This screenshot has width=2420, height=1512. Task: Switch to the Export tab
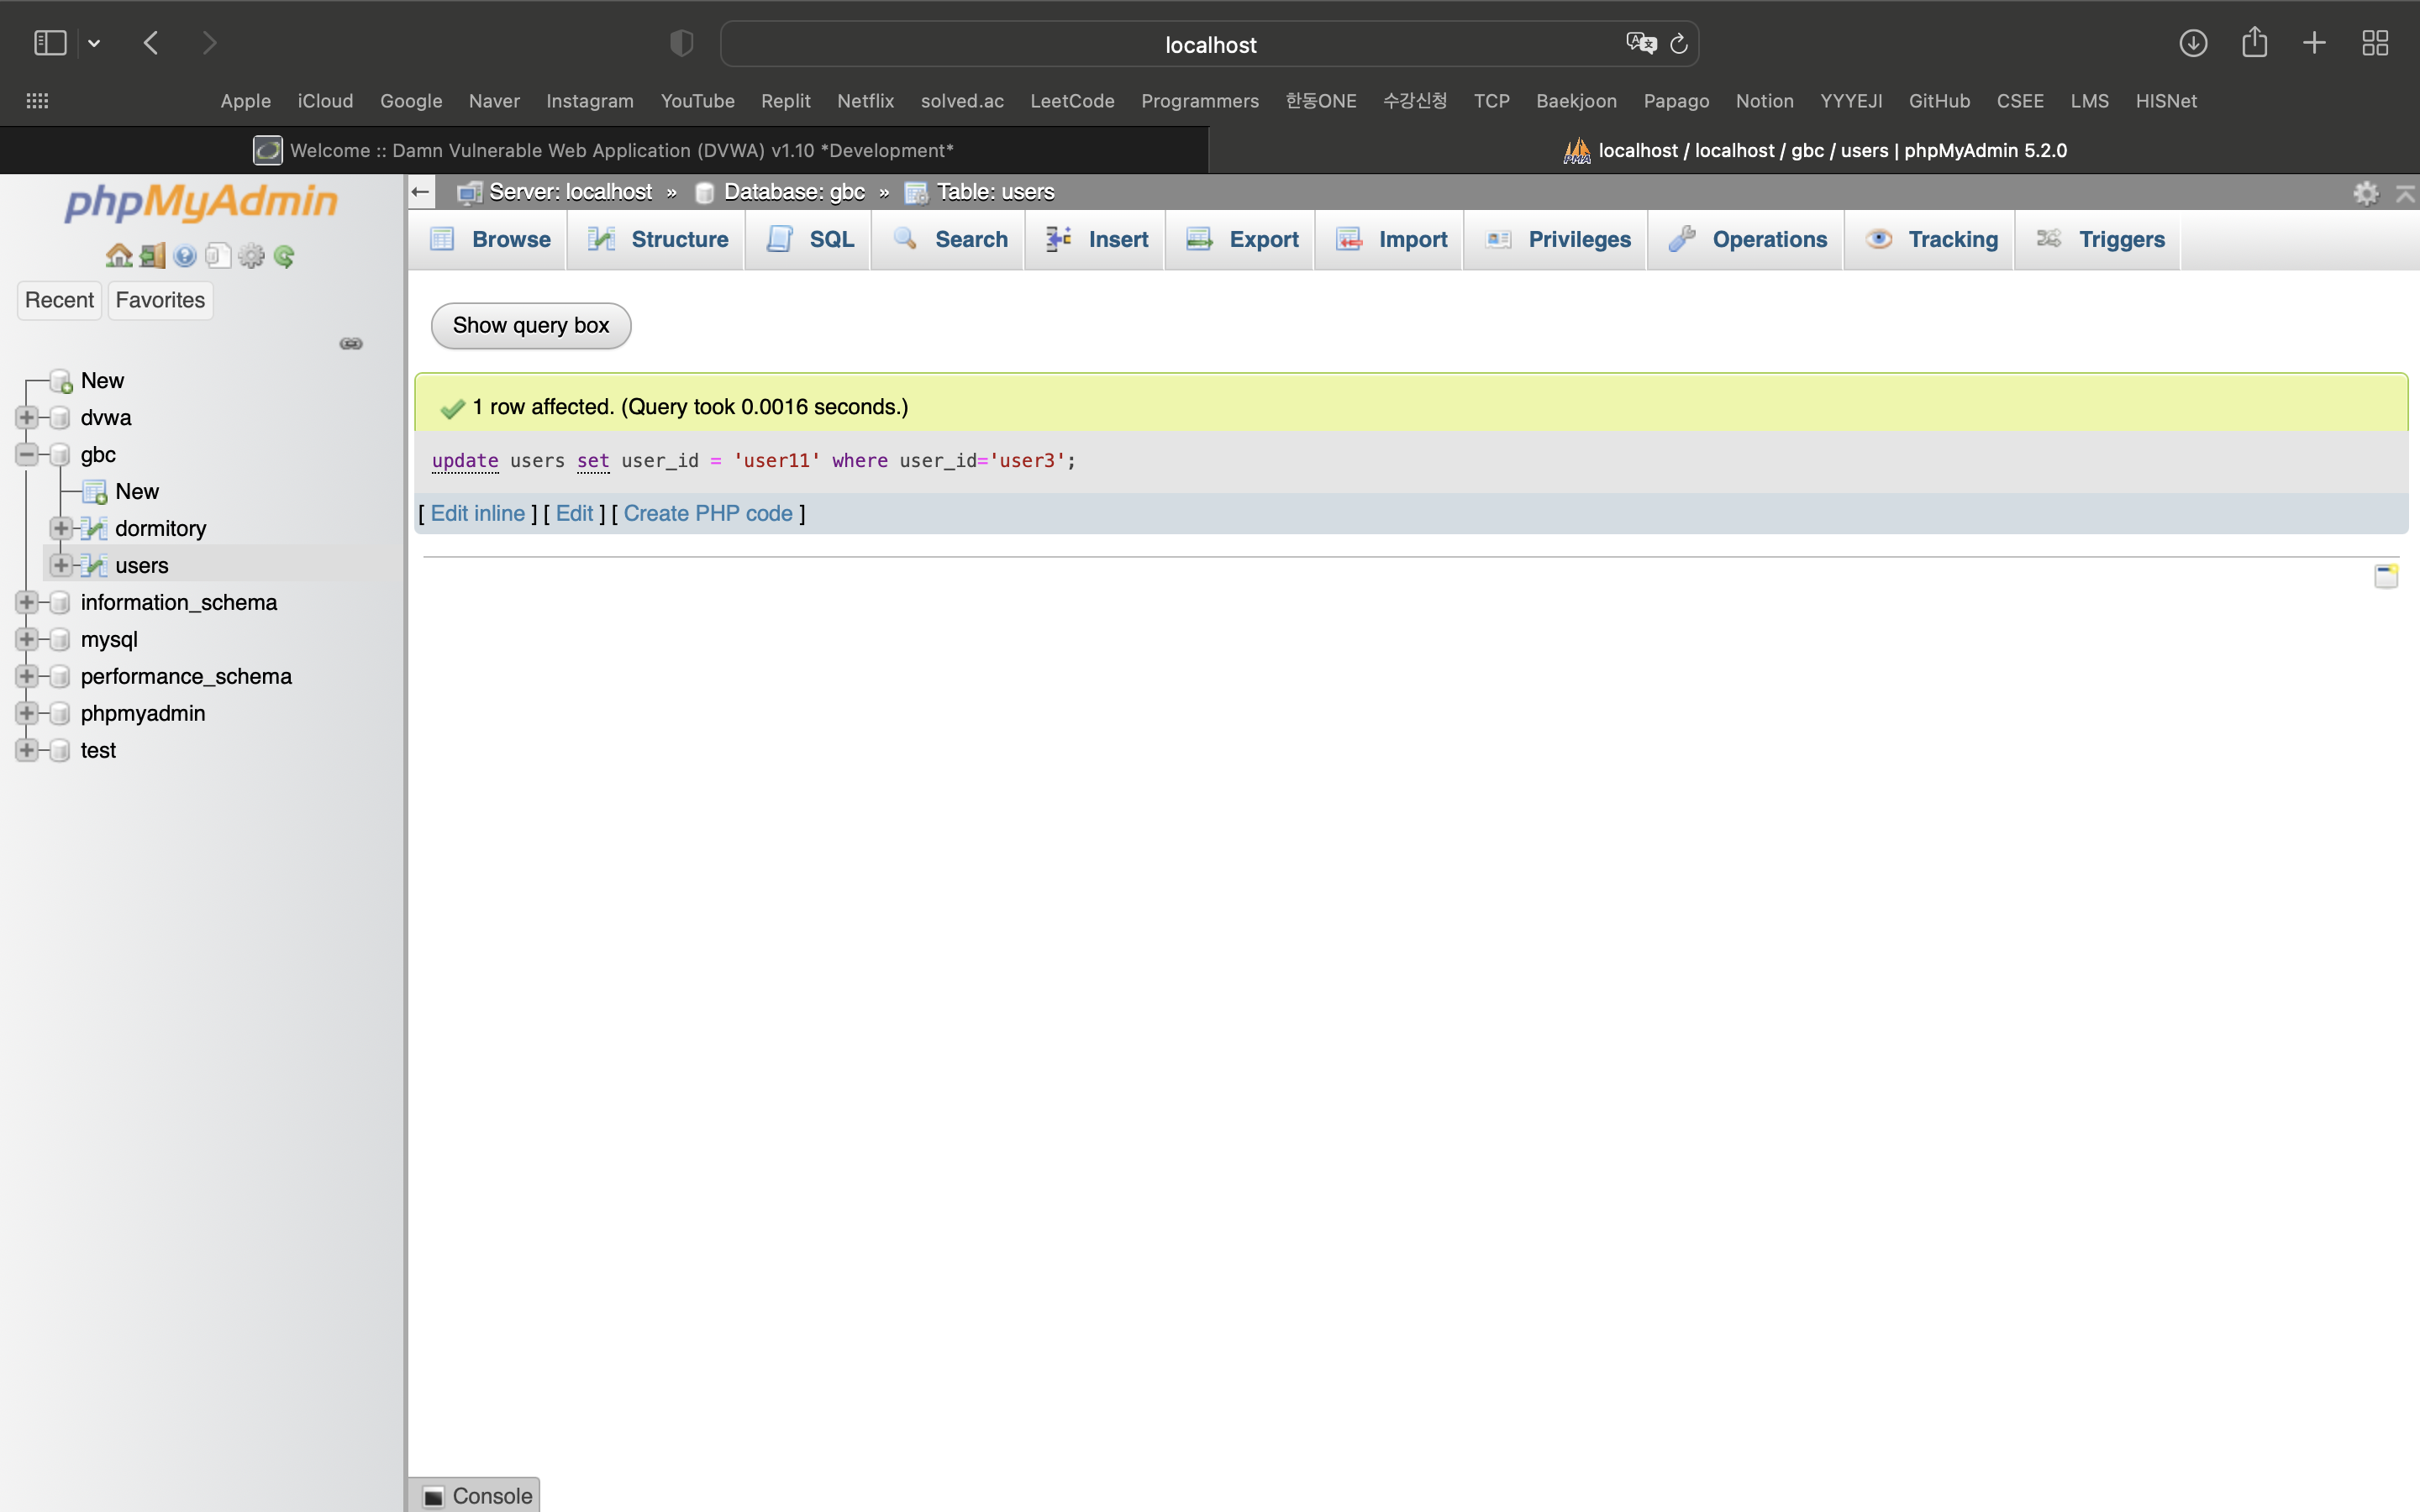[1241, 240]
